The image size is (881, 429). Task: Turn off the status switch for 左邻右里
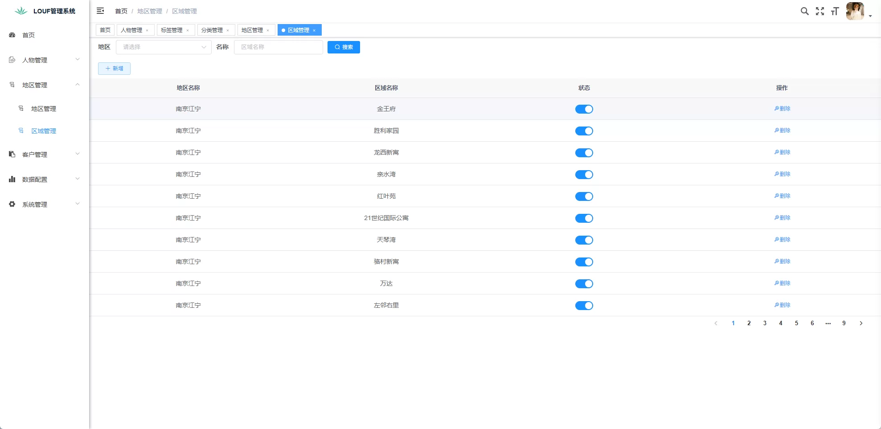click(584, 306)
